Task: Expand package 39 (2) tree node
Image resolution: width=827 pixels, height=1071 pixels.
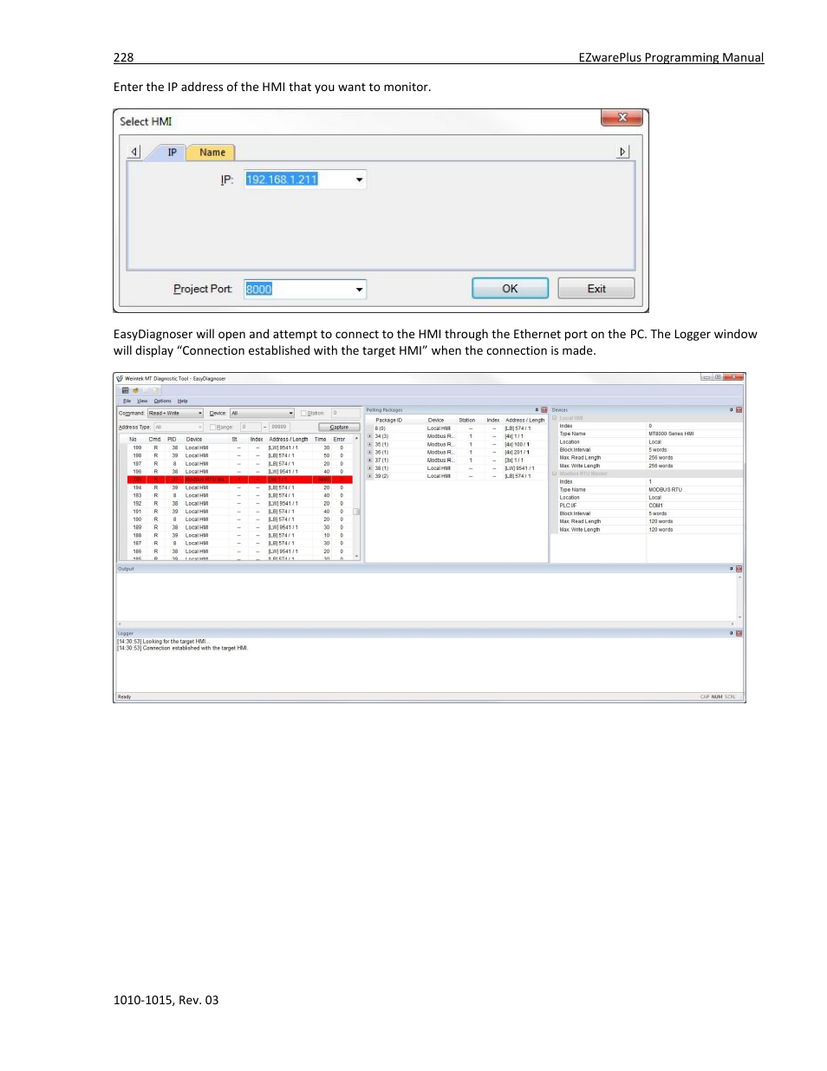Action: (x=370, y=476)
